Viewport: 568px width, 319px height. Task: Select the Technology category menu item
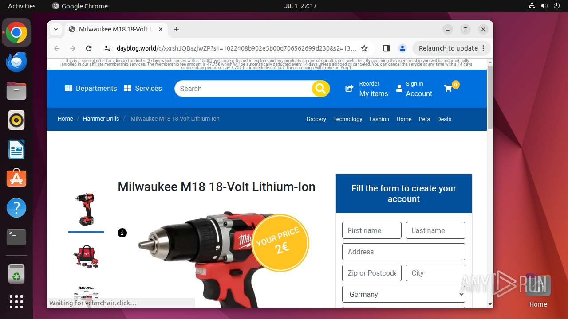point(347,119)
